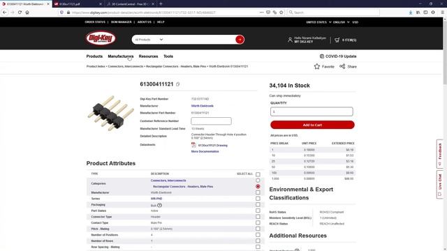447x251 pixels.
Task: Select the Connectors, Interconnects radio button
Action: click(x=258, y=180)
